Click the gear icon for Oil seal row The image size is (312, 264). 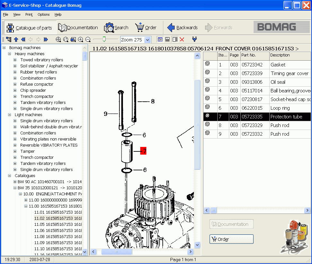click(x=207, y=81)
